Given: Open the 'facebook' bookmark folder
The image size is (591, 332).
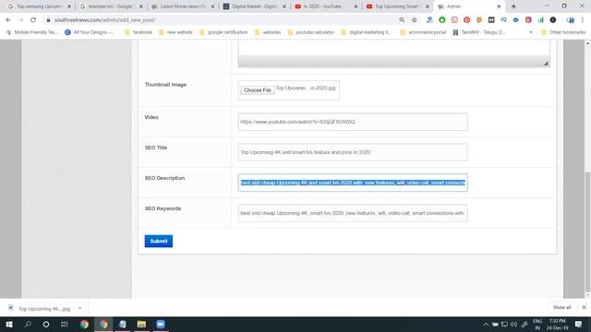Looking at the screenshot, I should (139, 32).
